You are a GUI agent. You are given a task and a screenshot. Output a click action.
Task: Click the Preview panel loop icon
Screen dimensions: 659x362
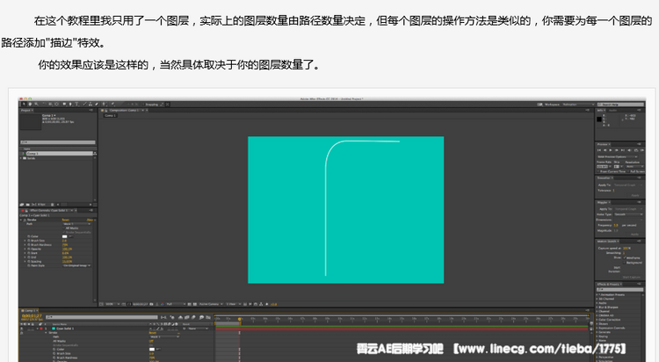pos(636,150)
